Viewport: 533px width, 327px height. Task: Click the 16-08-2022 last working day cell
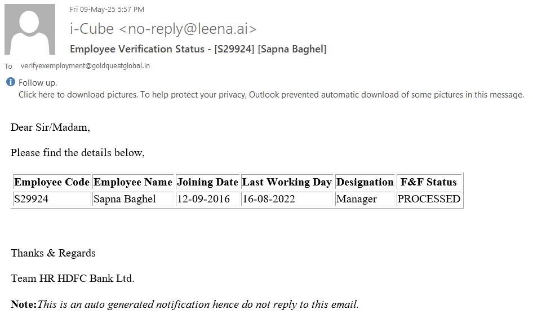tap(268, 199)
